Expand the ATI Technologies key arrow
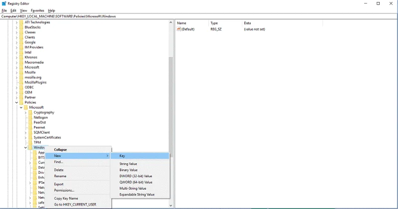The height and width of the screenshot is (209, 398). point(17,22)
